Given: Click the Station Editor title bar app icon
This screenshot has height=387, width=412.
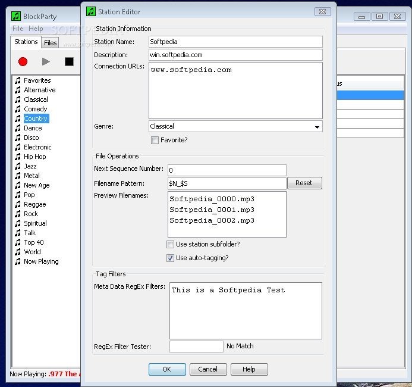Looking at the screenshot, I should [91, 11].
